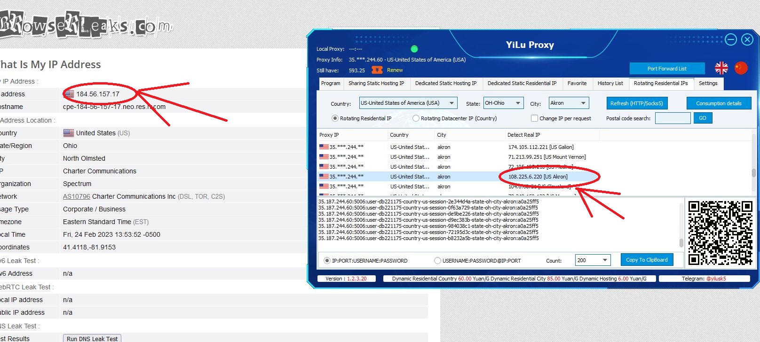Image resolution: width=760 pixels, height=342 pixels.
Task: Open the Count dropdown showing 200
Action: pos(593,260)
